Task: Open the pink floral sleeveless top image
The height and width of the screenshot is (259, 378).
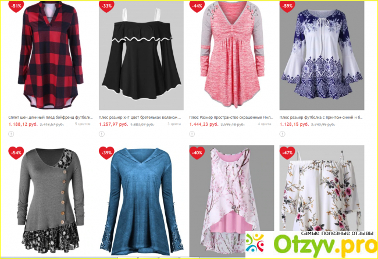Action: tap(231, 200)
